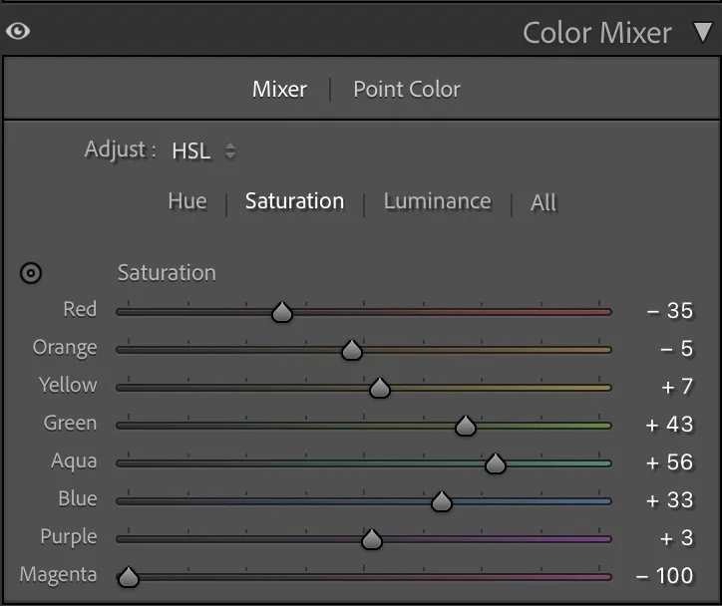Click the Blue value field showing + 33

click(x=669, y=500)
